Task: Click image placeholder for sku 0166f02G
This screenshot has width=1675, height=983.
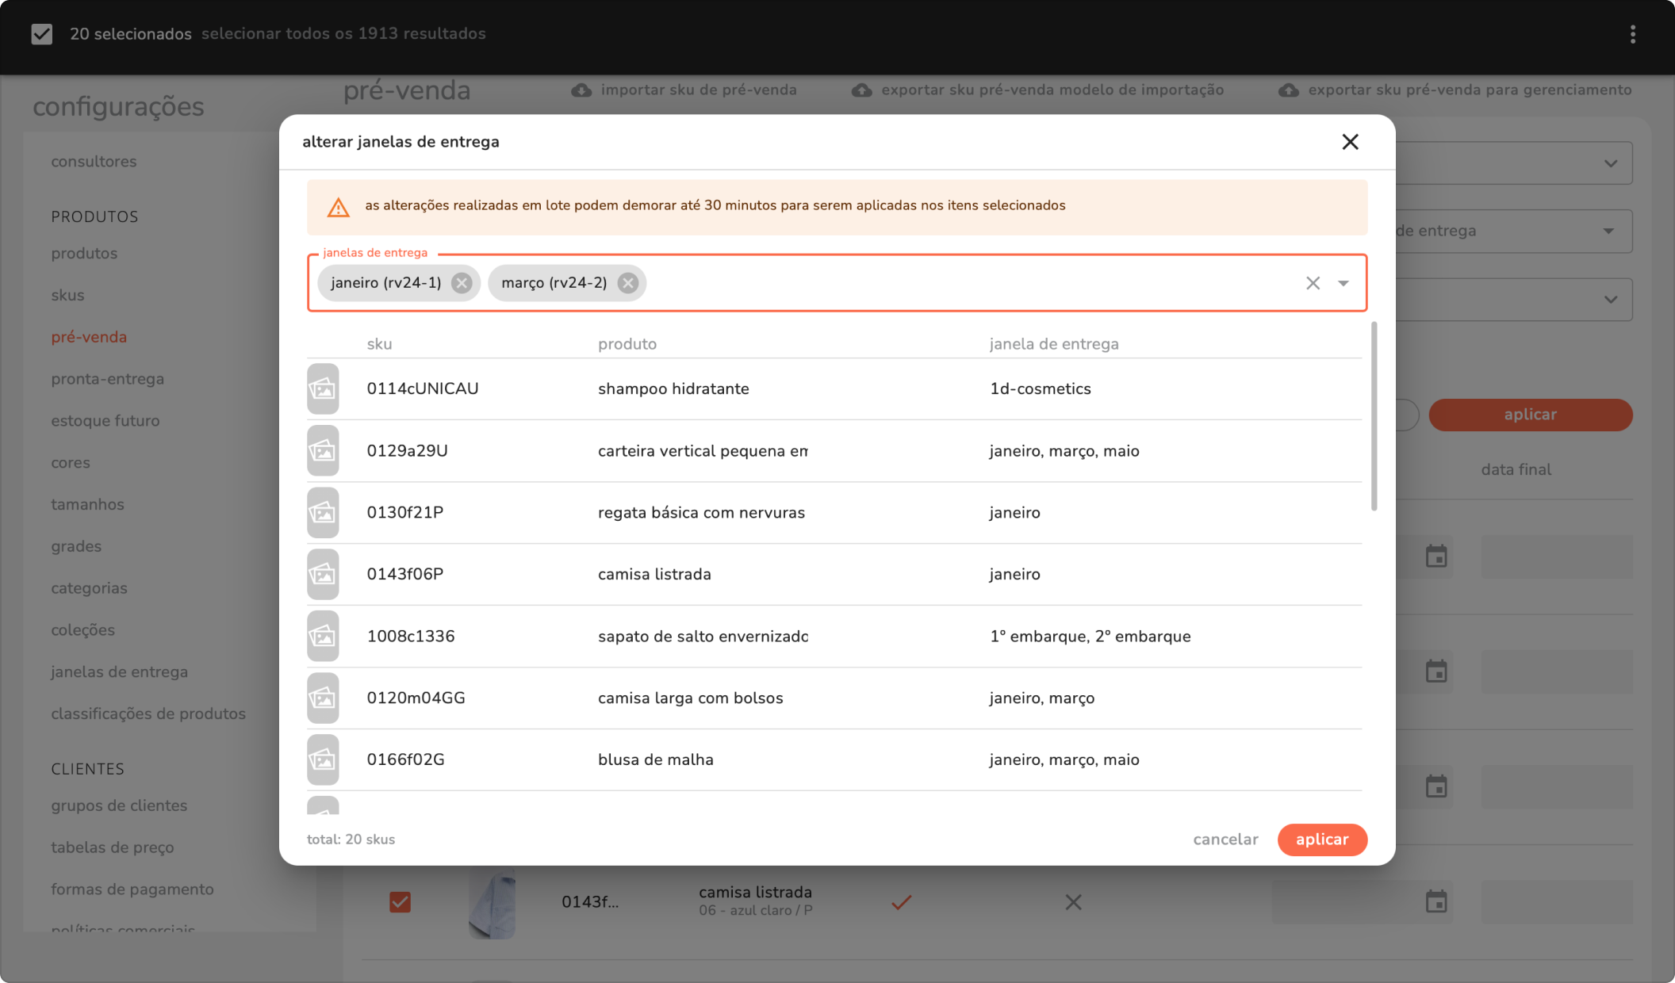Action: pos(323,759)
